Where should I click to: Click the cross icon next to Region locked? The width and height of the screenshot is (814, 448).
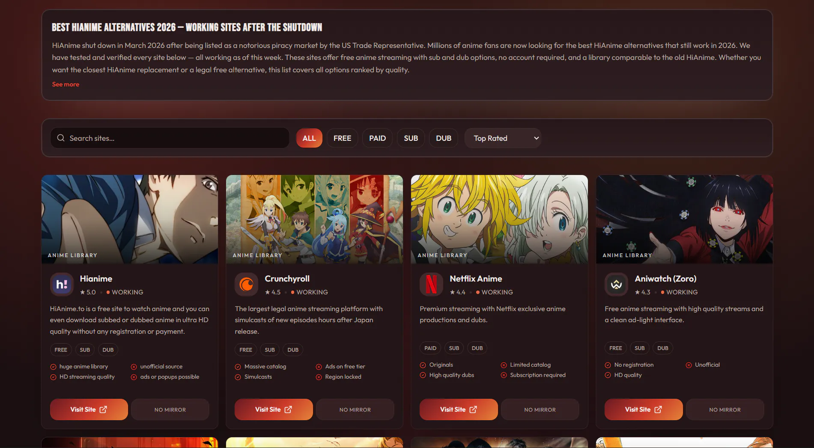point(319,377)
